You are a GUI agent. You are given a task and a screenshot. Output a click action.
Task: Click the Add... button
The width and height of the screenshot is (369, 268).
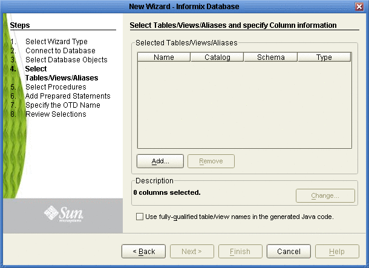(160, 161)
